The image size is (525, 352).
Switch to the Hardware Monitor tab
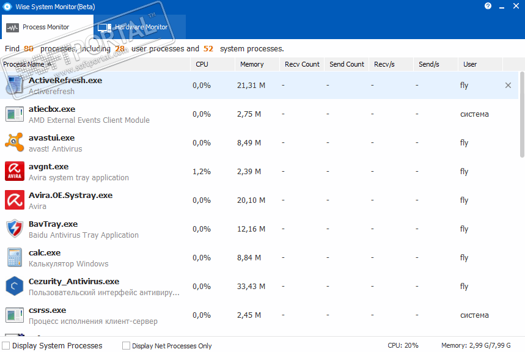pos(139,27)
